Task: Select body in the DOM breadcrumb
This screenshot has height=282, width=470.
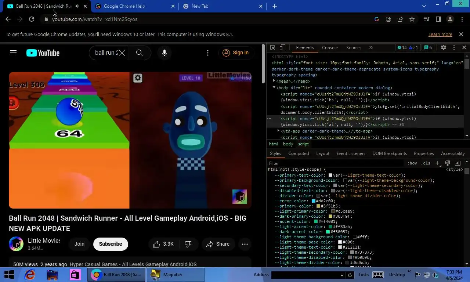Action: coord(288,144)
